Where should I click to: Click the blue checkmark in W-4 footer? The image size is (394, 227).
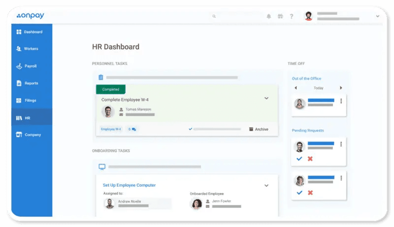[x=190, y=129]
